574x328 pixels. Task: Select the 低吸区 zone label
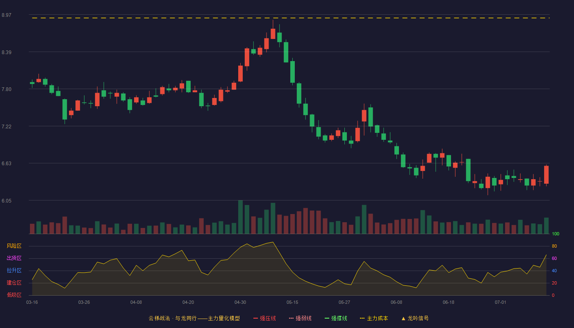pos(14,295)
